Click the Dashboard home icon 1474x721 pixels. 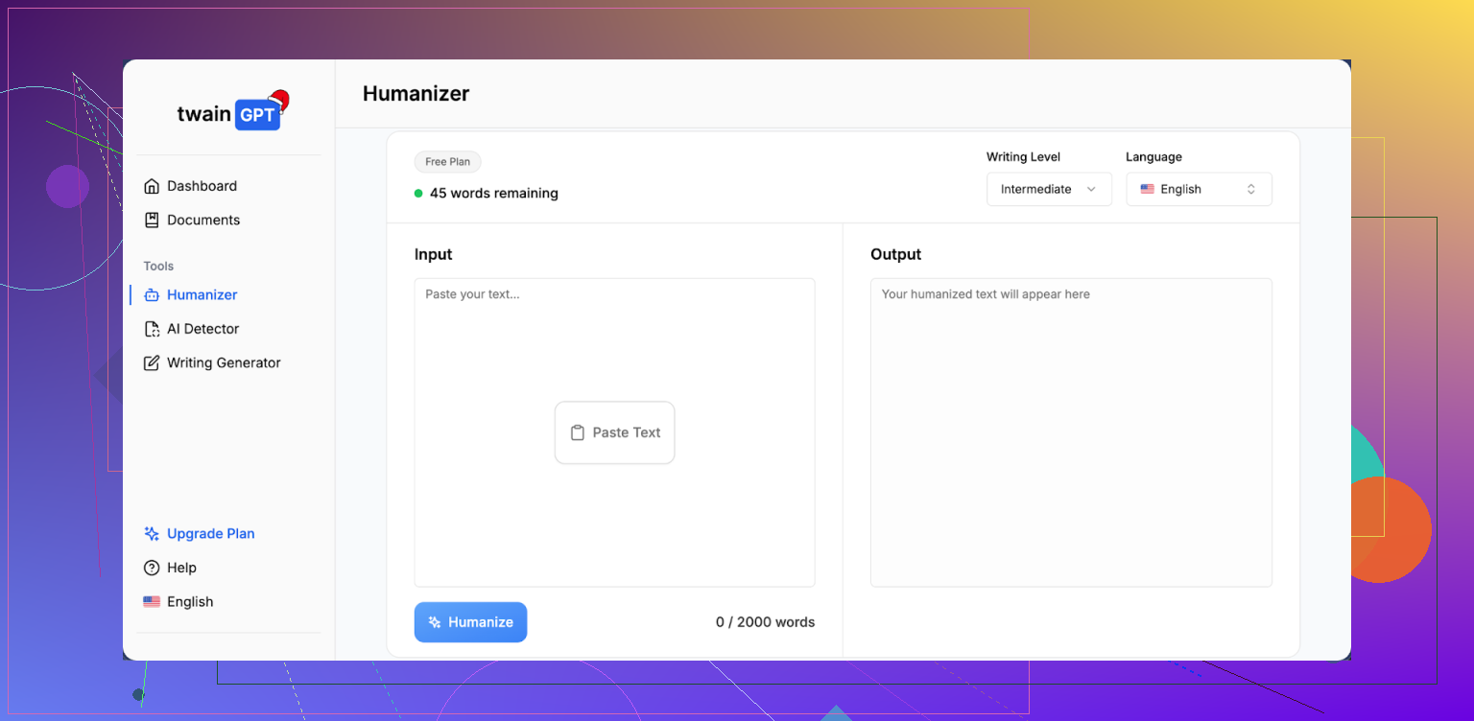[x=152, y=186]
